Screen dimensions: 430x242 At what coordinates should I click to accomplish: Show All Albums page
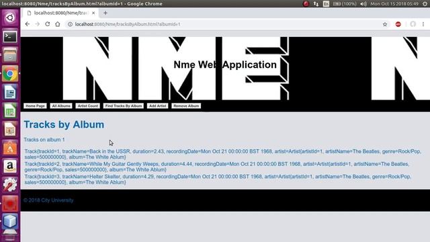[61, 106]
